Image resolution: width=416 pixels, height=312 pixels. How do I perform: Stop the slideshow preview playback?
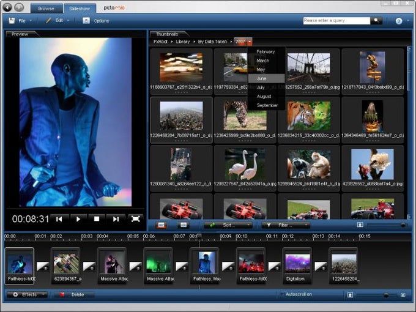click(96, 218)
